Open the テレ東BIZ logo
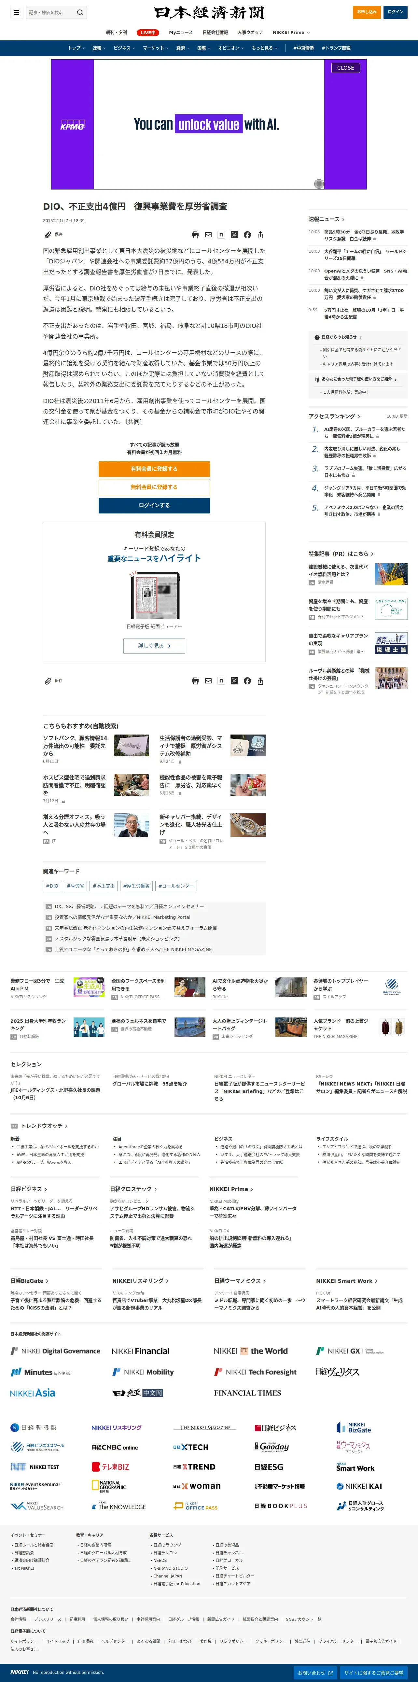The image size is (418, 1682). click(x=110, y=1466)
